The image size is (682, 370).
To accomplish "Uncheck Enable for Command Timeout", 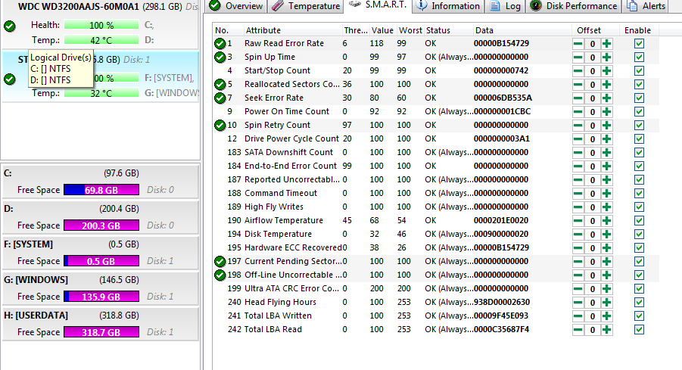I will click(639, 193).
